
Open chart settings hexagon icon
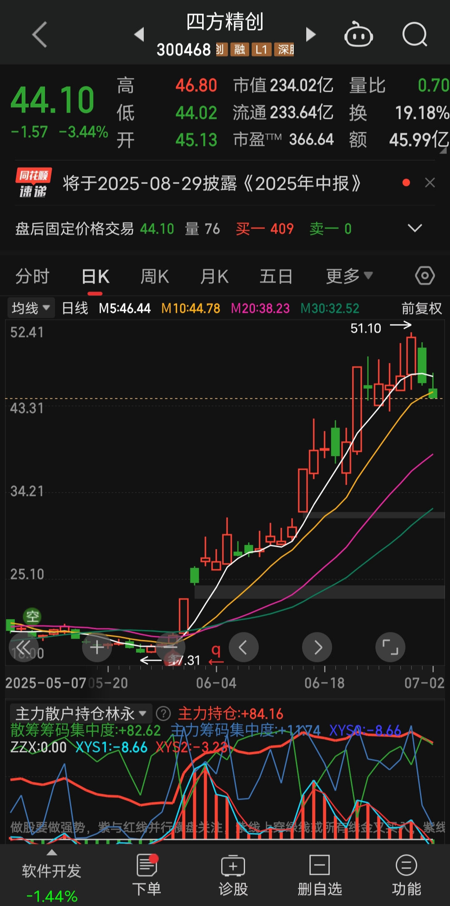tap(425, 276)
